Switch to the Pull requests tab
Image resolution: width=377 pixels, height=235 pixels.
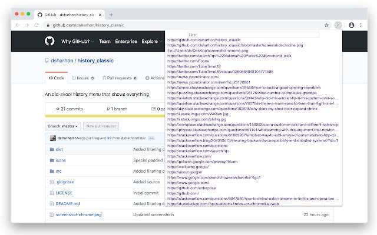(x=120, y=78)
